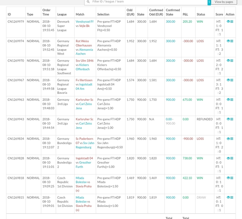This screenshot has height=219, width=242.
Task: Open the Greuther Furth team link
Action: click(83, 165)
